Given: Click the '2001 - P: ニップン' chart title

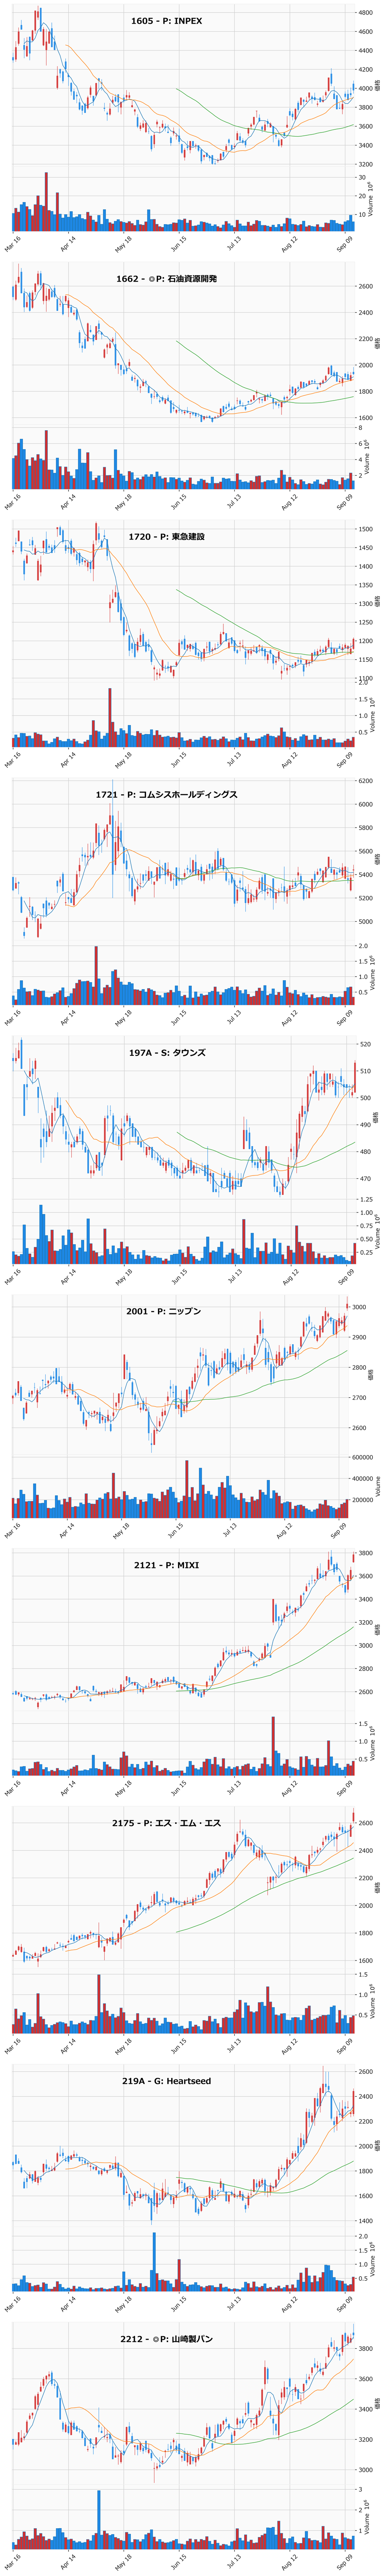Looking at the screenshot, I should pos(164,1310).
